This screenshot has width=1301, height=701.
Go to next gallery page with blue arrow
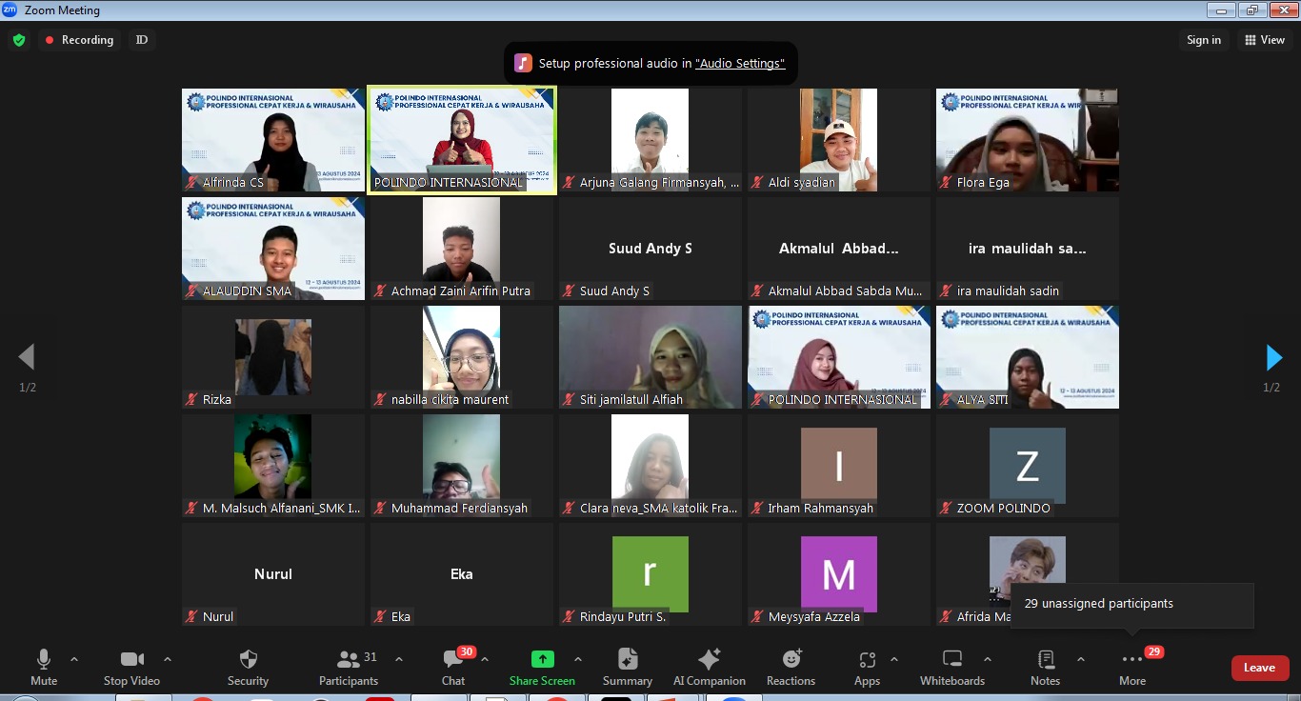(1274, 357)
